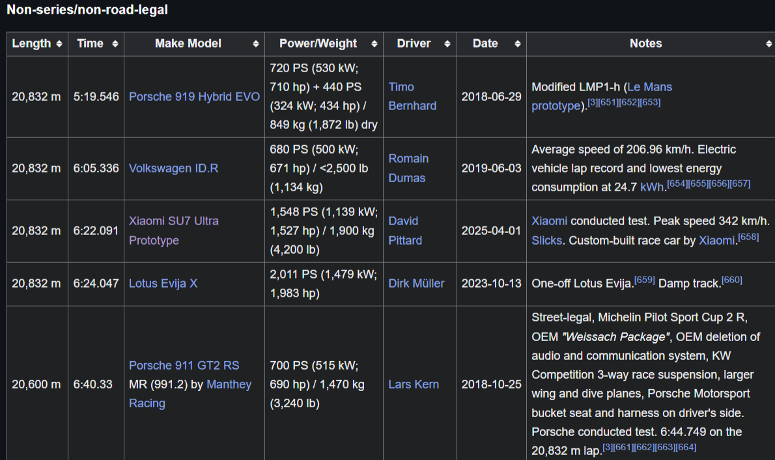This screenshot has width=775, height=460.
Task: Open driver Lars Kern's page
Action: coord(413,384)
